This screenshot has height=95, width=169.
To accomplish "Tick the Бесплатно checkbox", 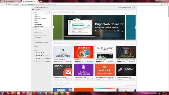I will (34, 40).
